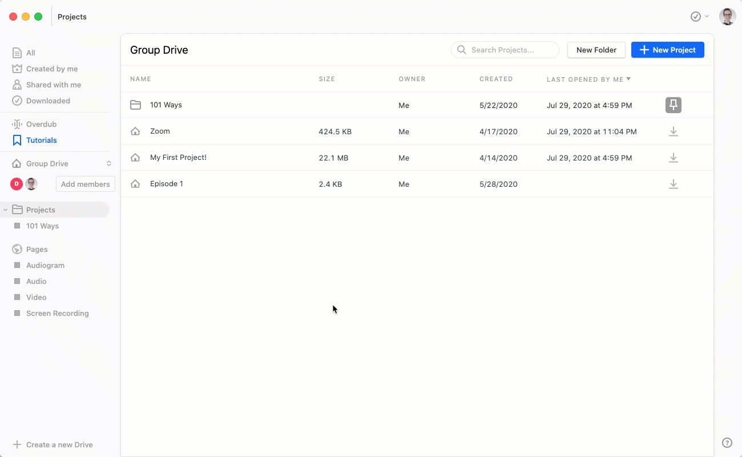The height and width of the screenshot is (457, 742).
Task: Click the plus icon beside Create a new Drive
Action: (17, 444)
